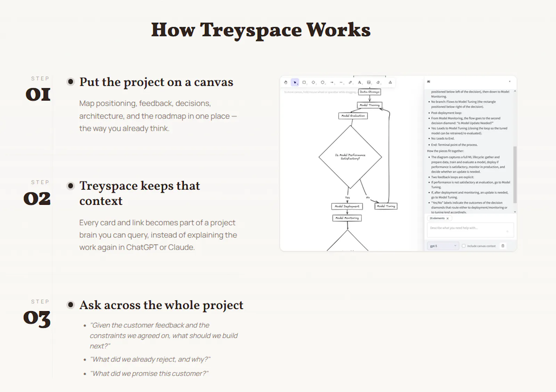The height and width of the screenshot is (392, 556).
Task: Click the Step 01 numeral
Action: (38, 94)
